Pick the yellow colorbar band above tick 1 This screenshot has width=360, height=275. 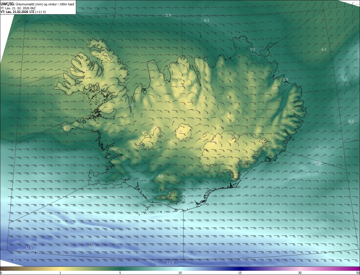point(60,269)
